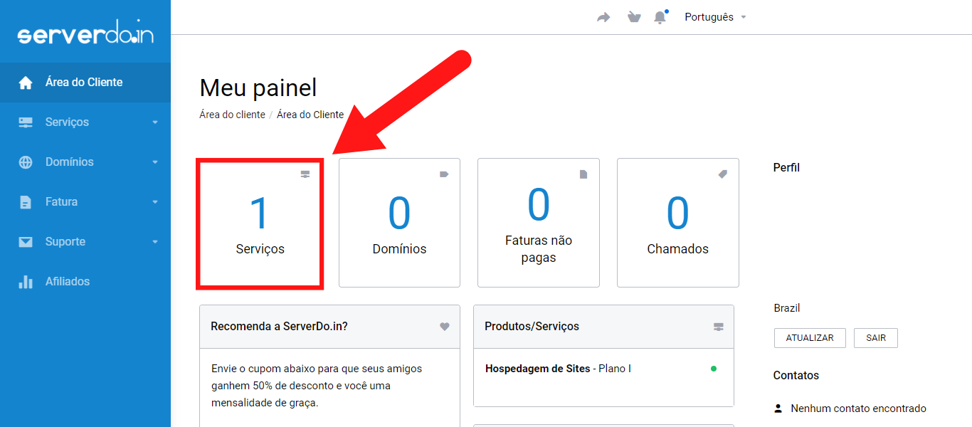Open the Afiliados menu item
The height and width of the screenshot is (427, 972).
pos(68,282)
